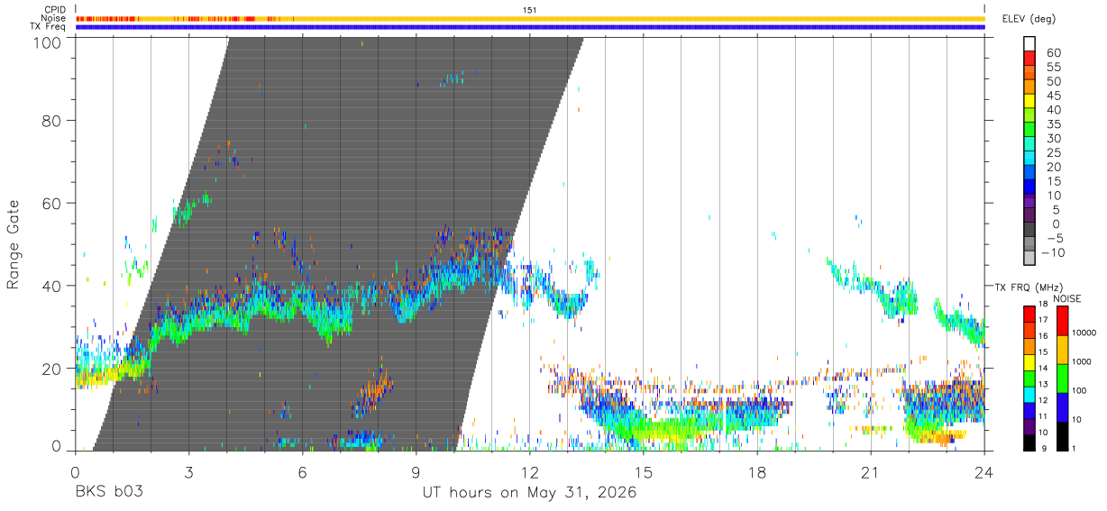Click elevation legend tick label 25

(x=1053, y=153)
